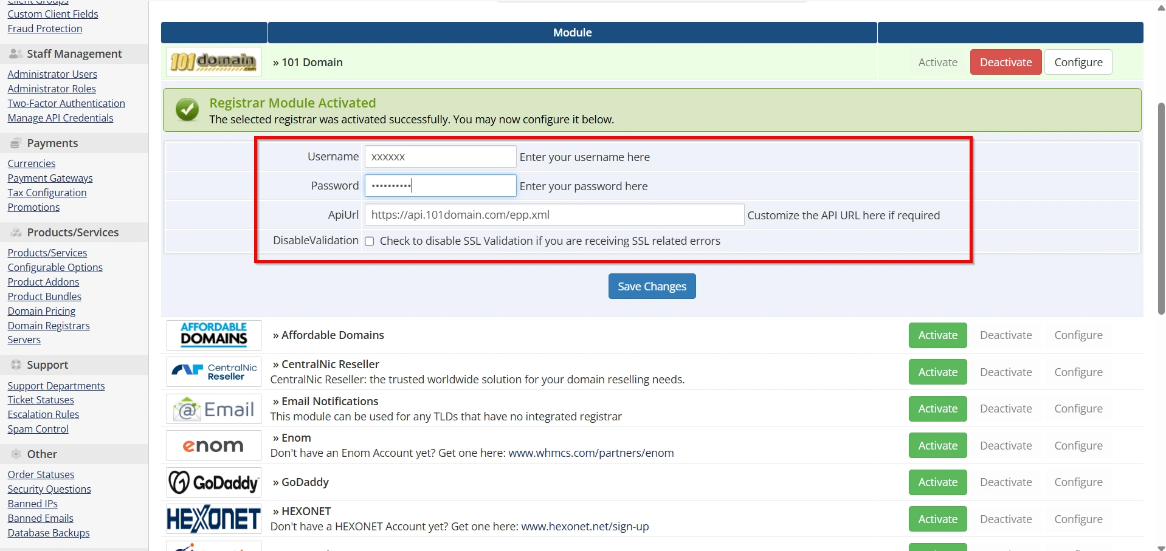Click the 101 Domain logo
This screenshot has height=551, width=1166.
pos(213,62)
